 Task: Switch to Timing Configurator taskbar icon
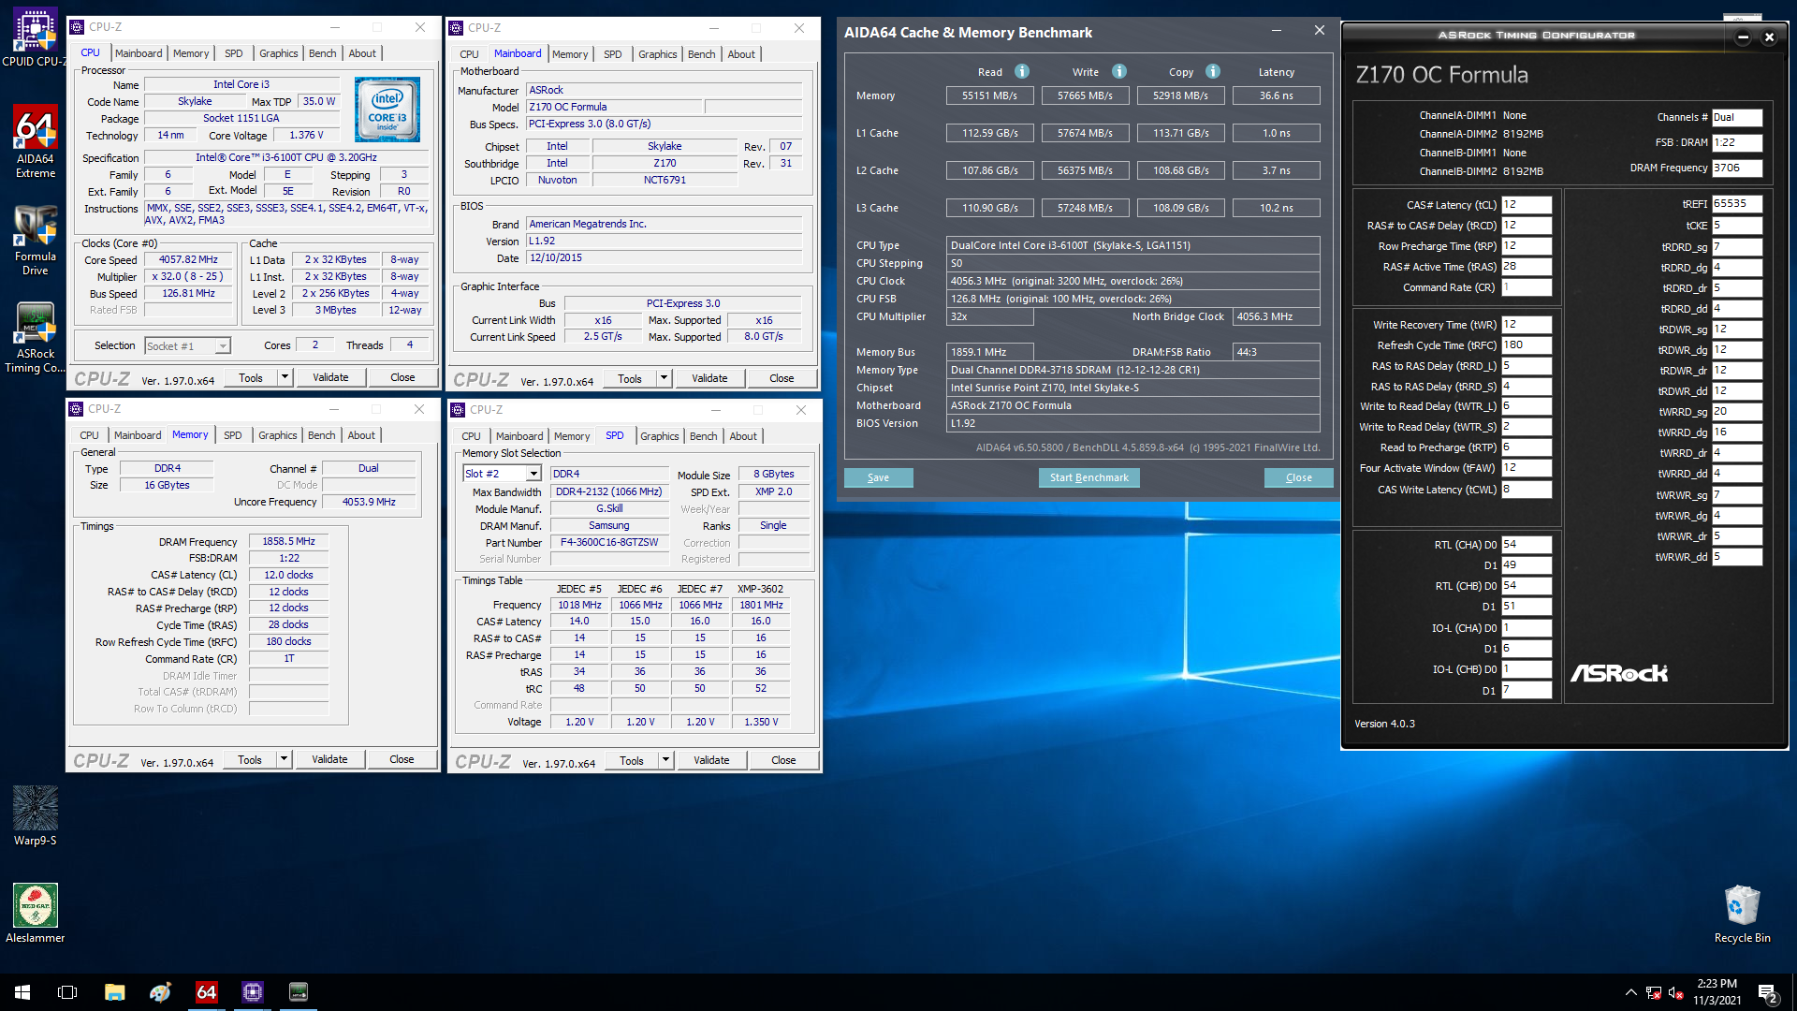click(x=298, y=992)
